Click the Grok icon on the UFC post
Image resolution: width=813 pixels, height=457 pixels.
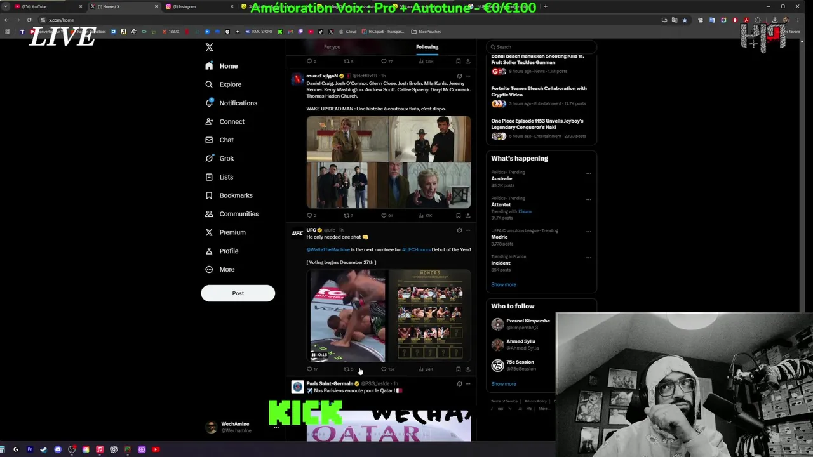pyautogui.click(x=459, y=230)
